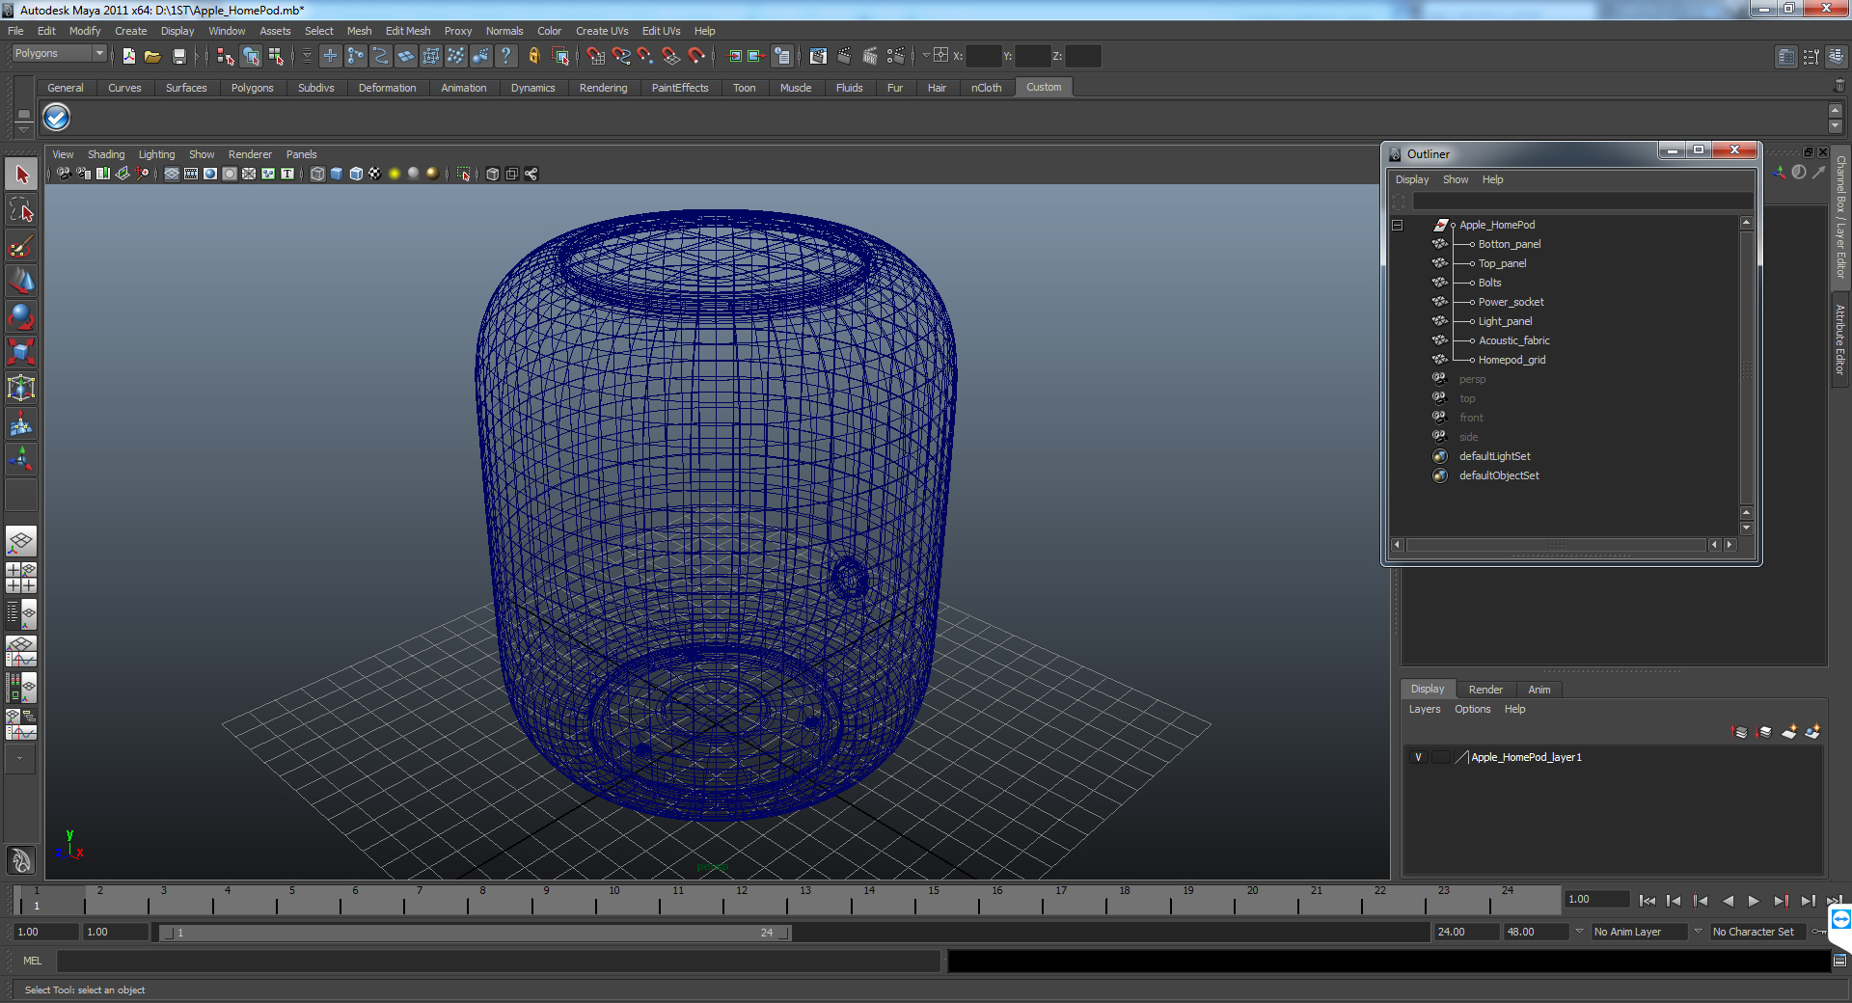1852x1003 pixels.
Task: Toggle the viewport grid display
Action: (172, 174)
